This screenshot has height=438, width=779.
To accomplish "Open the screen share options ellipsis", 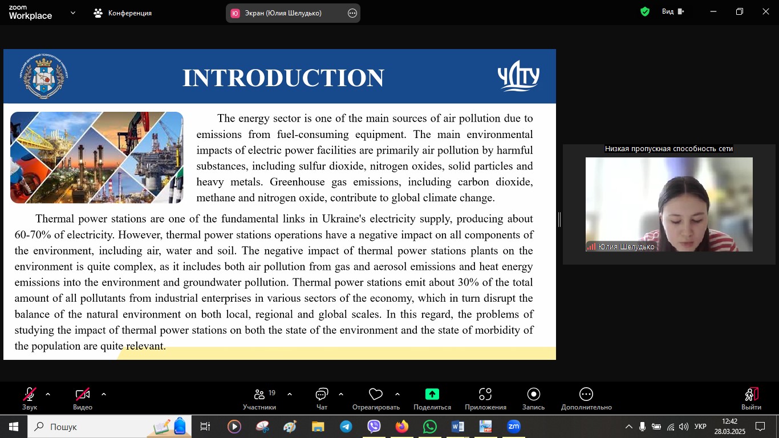I will coord(352,13).
